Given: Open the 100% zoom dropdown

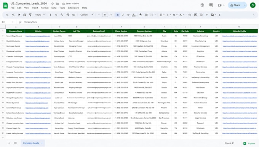Looking at the screenshot, I should [x=40, y=15].
